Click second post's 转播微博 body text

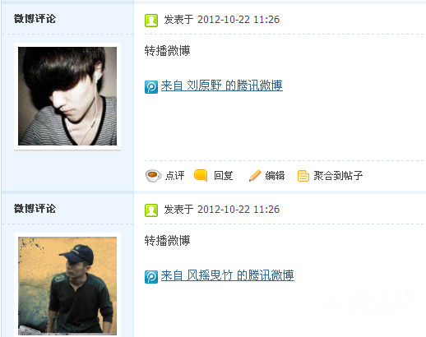tap(167, 241)
